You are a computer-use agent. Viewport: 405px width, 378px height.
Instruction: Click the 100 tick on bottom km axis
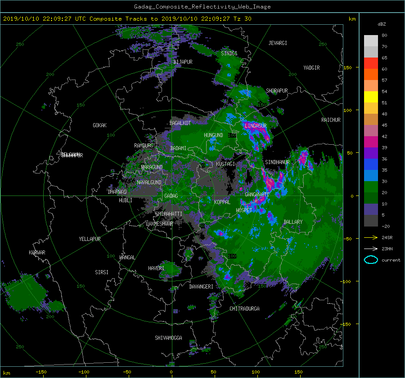256,372
